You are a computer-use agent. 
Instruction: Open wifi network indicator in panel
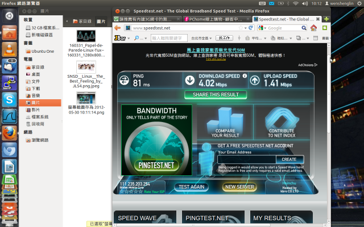[296, 3]
